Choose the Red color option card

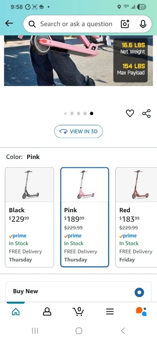coord(136,217)
